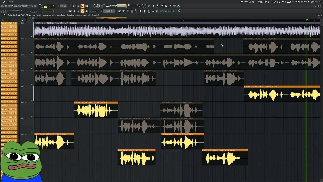323x182 pixels.
Task: Select the playlist mute tool
Action: [16, 15]
